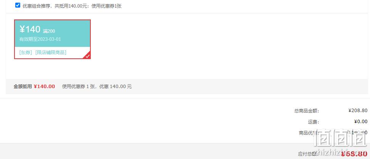This screenshot has height=159, width=370.
Task: Click the 金额抵用 label
Action: click(23, 86)
